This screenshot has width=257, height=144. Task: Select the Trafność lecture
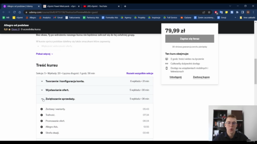point(50,115)
